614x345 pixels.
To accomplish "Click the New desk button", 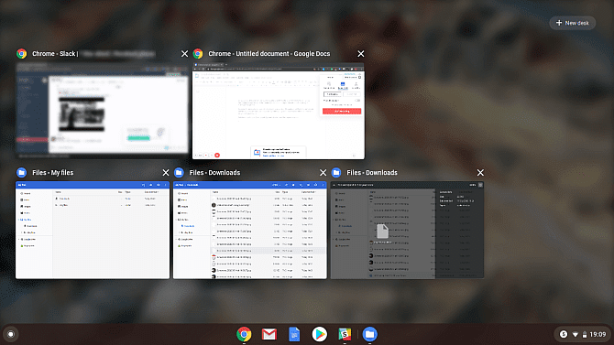I will pos(572,23).
